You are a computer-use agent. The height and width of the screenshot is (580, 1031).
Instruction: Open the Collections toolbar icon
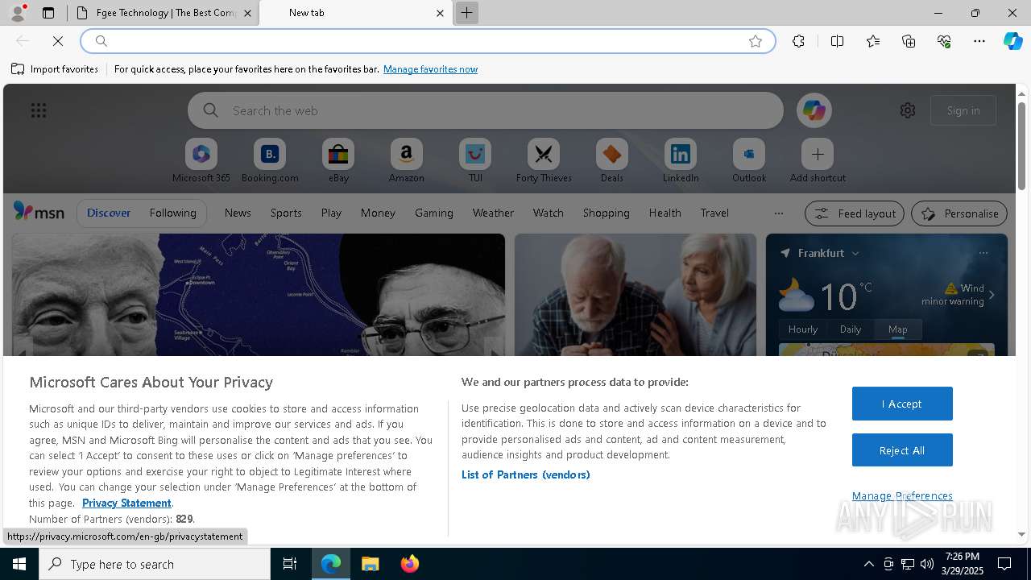click(909, 41)
